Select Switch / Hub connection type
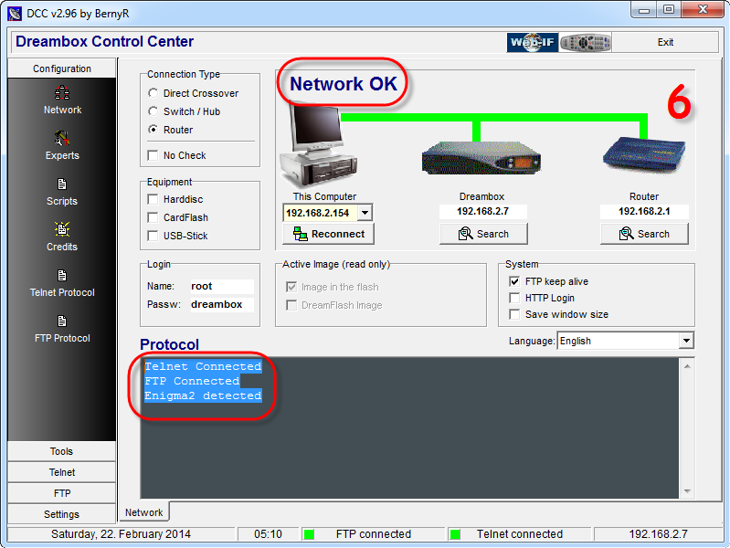The height and width of the screenshot is (548, 730). (153, 111)
